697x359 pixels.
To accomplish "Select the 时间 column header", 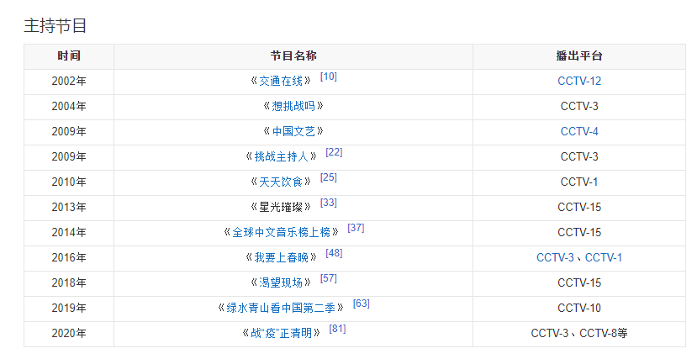I will (x=69, y=56).
